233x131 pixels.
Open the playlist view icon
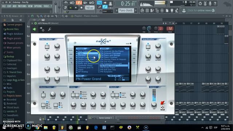coord(142,11)
